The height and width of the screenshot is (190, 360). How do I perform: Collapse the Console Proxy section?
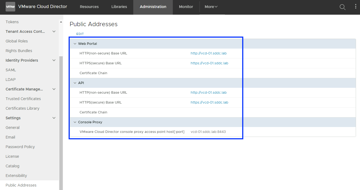(75, 122)
